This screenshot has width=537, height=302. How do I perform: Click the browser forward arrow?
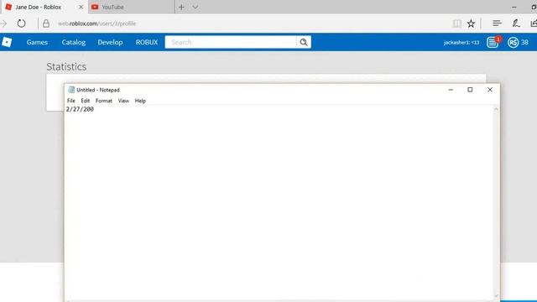3,23
